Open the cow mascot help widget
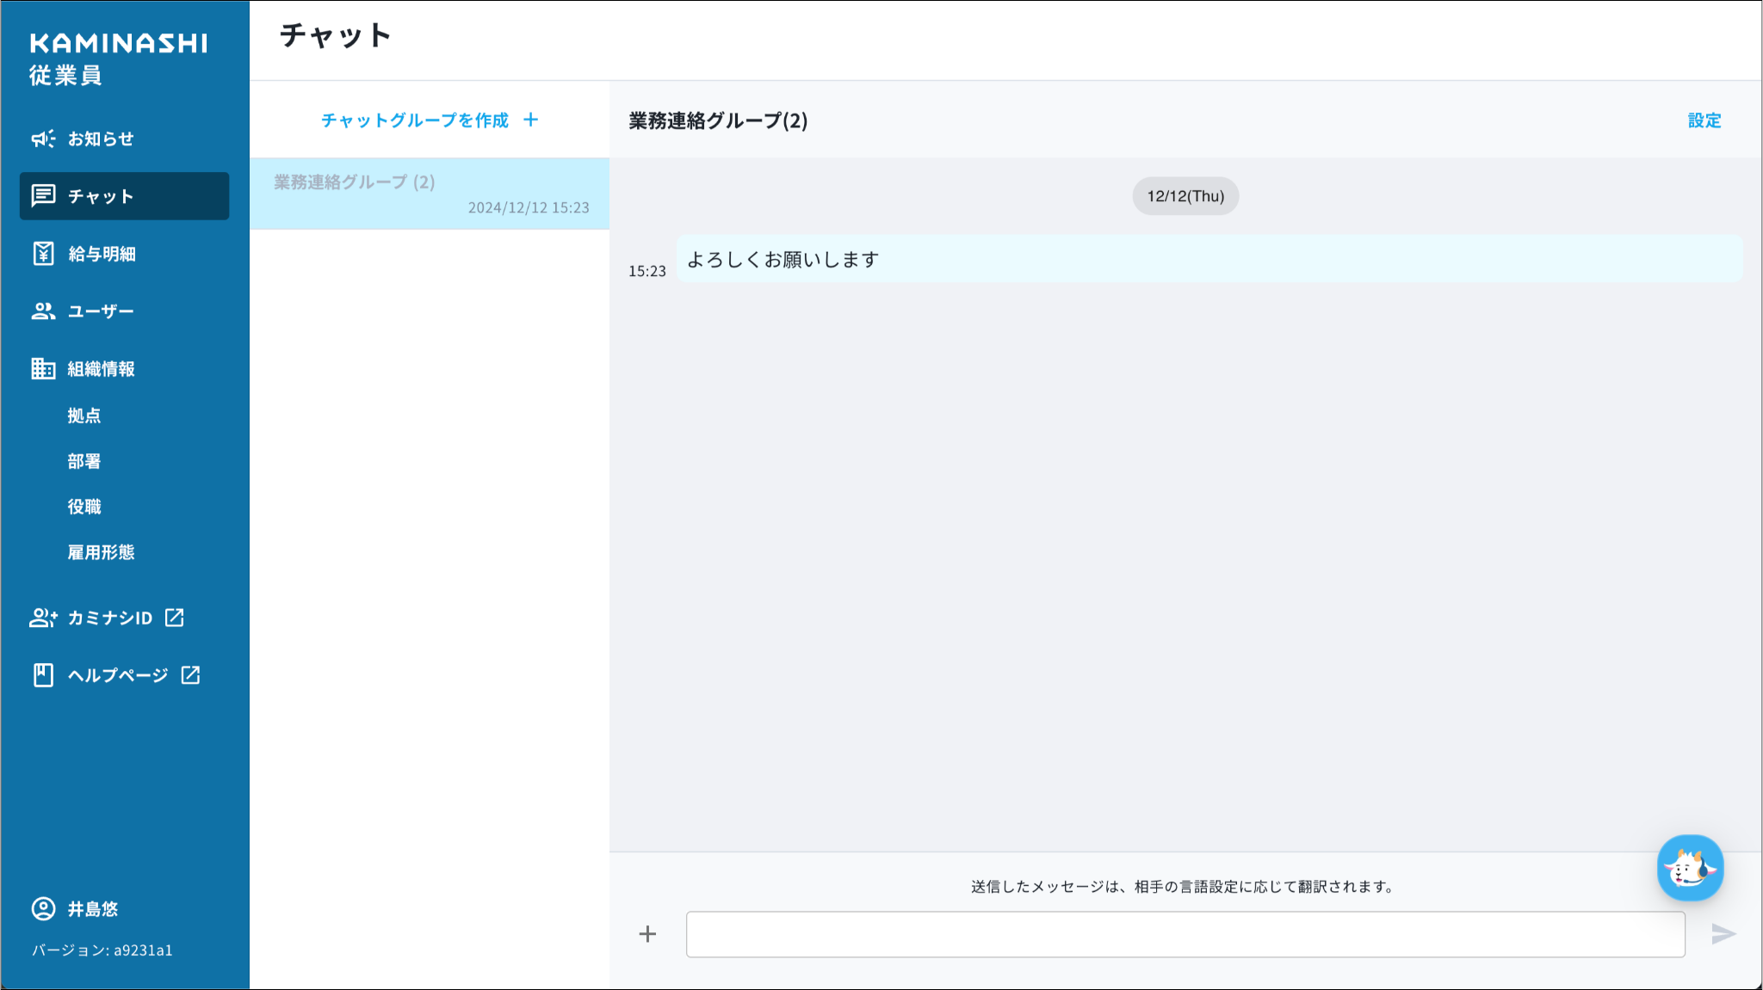Screen dimensions: 1763x990 [x=1690, y=869]
